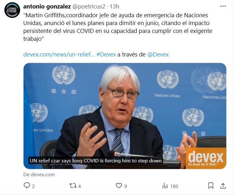236x195 pixels.
Task: Click the reply count number 2
Action: 33,187
